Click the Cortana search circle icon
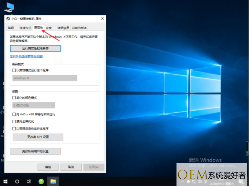The height and width of the screenshot is (186, 249). tap(17, 181)
